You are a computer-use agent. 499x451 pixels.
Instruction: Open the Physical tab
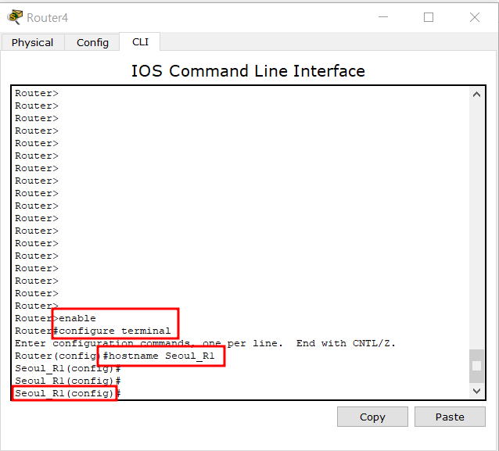33,43
